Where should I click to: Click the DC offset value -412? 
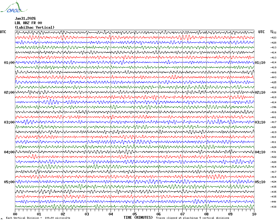[x=274, y=87]
